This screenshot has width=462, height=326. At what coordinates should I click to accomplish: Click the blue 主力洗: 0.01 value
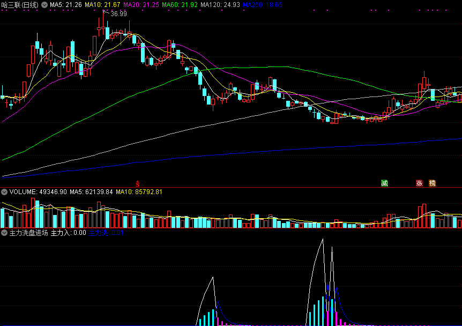coord(106,233)
